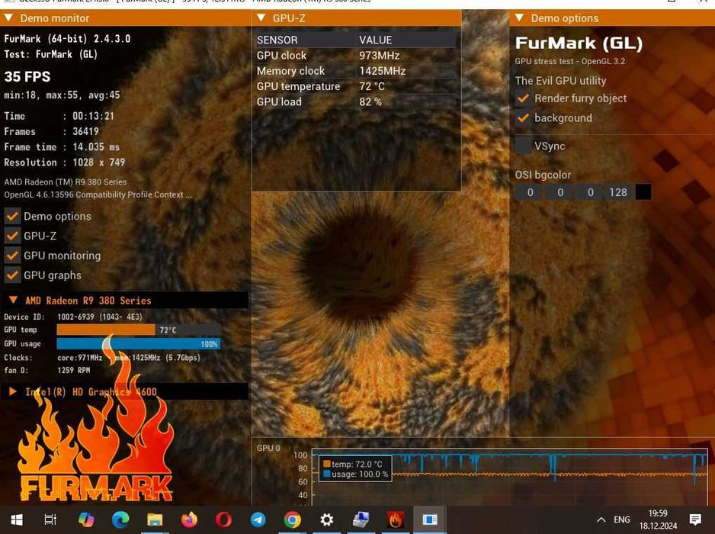Viewport: 715px width, 534px height.
Task: Open File Explorer from the taskbar
Action: pyautogui.click(x=155, y=520)
